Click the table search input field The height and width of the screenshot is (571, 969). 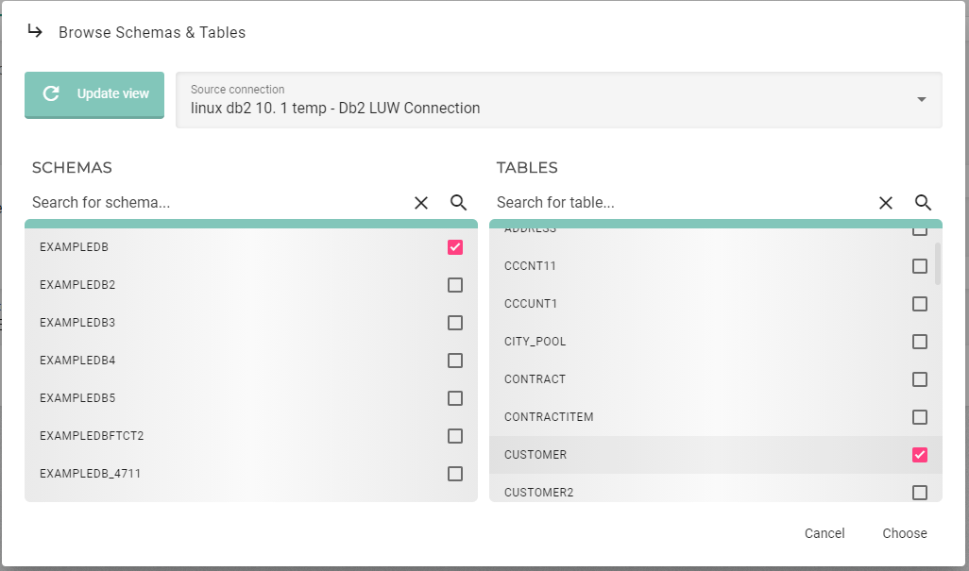661,202
